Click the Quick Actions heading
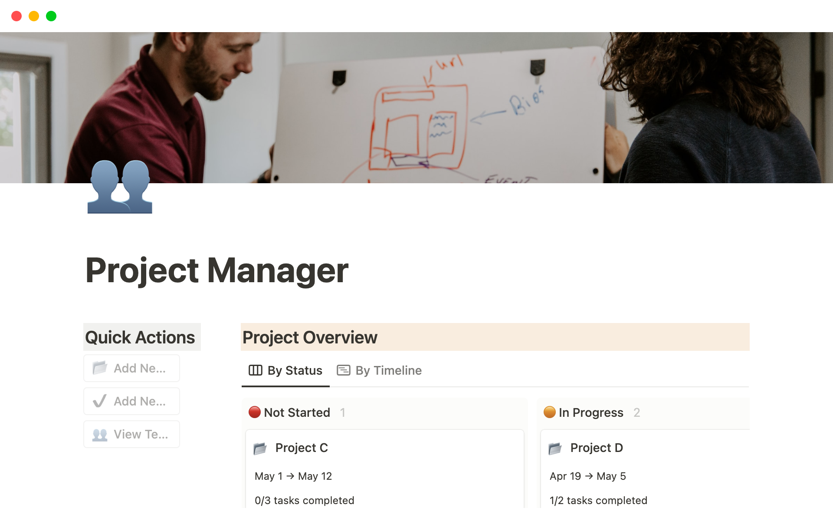The width and height of the screenshot is (833, 521). point(140,337)
